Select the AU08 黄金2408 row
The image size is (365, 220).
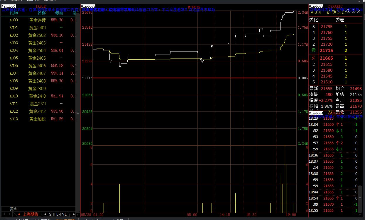coord(38,81)
